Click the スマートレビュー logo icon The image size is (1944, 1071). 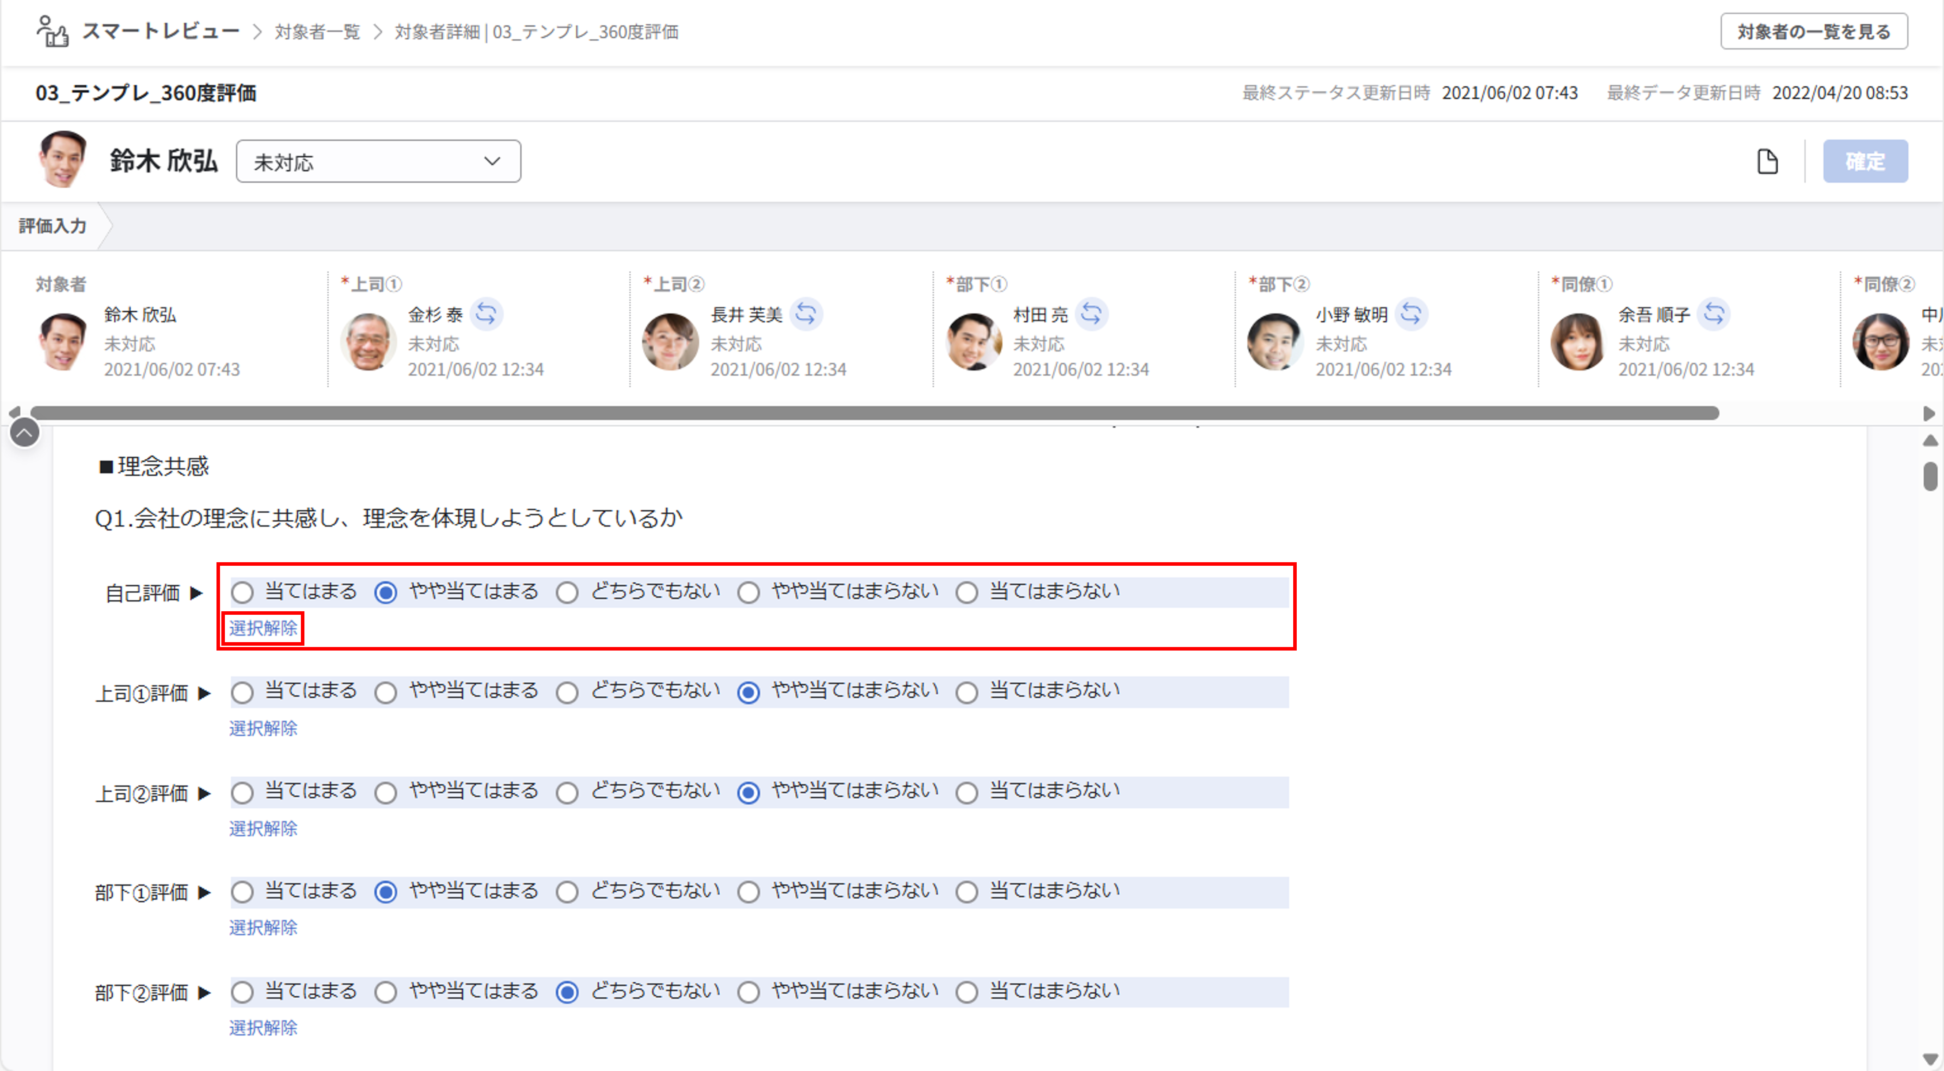52,32
